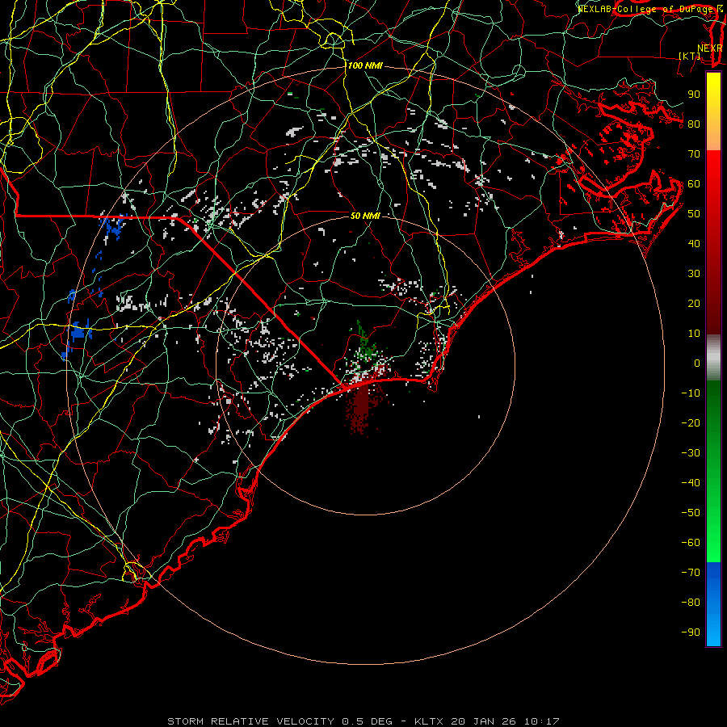Click the positive 10 scale value
This screenshot has height=727, width=727.
[x=694, y=334]
